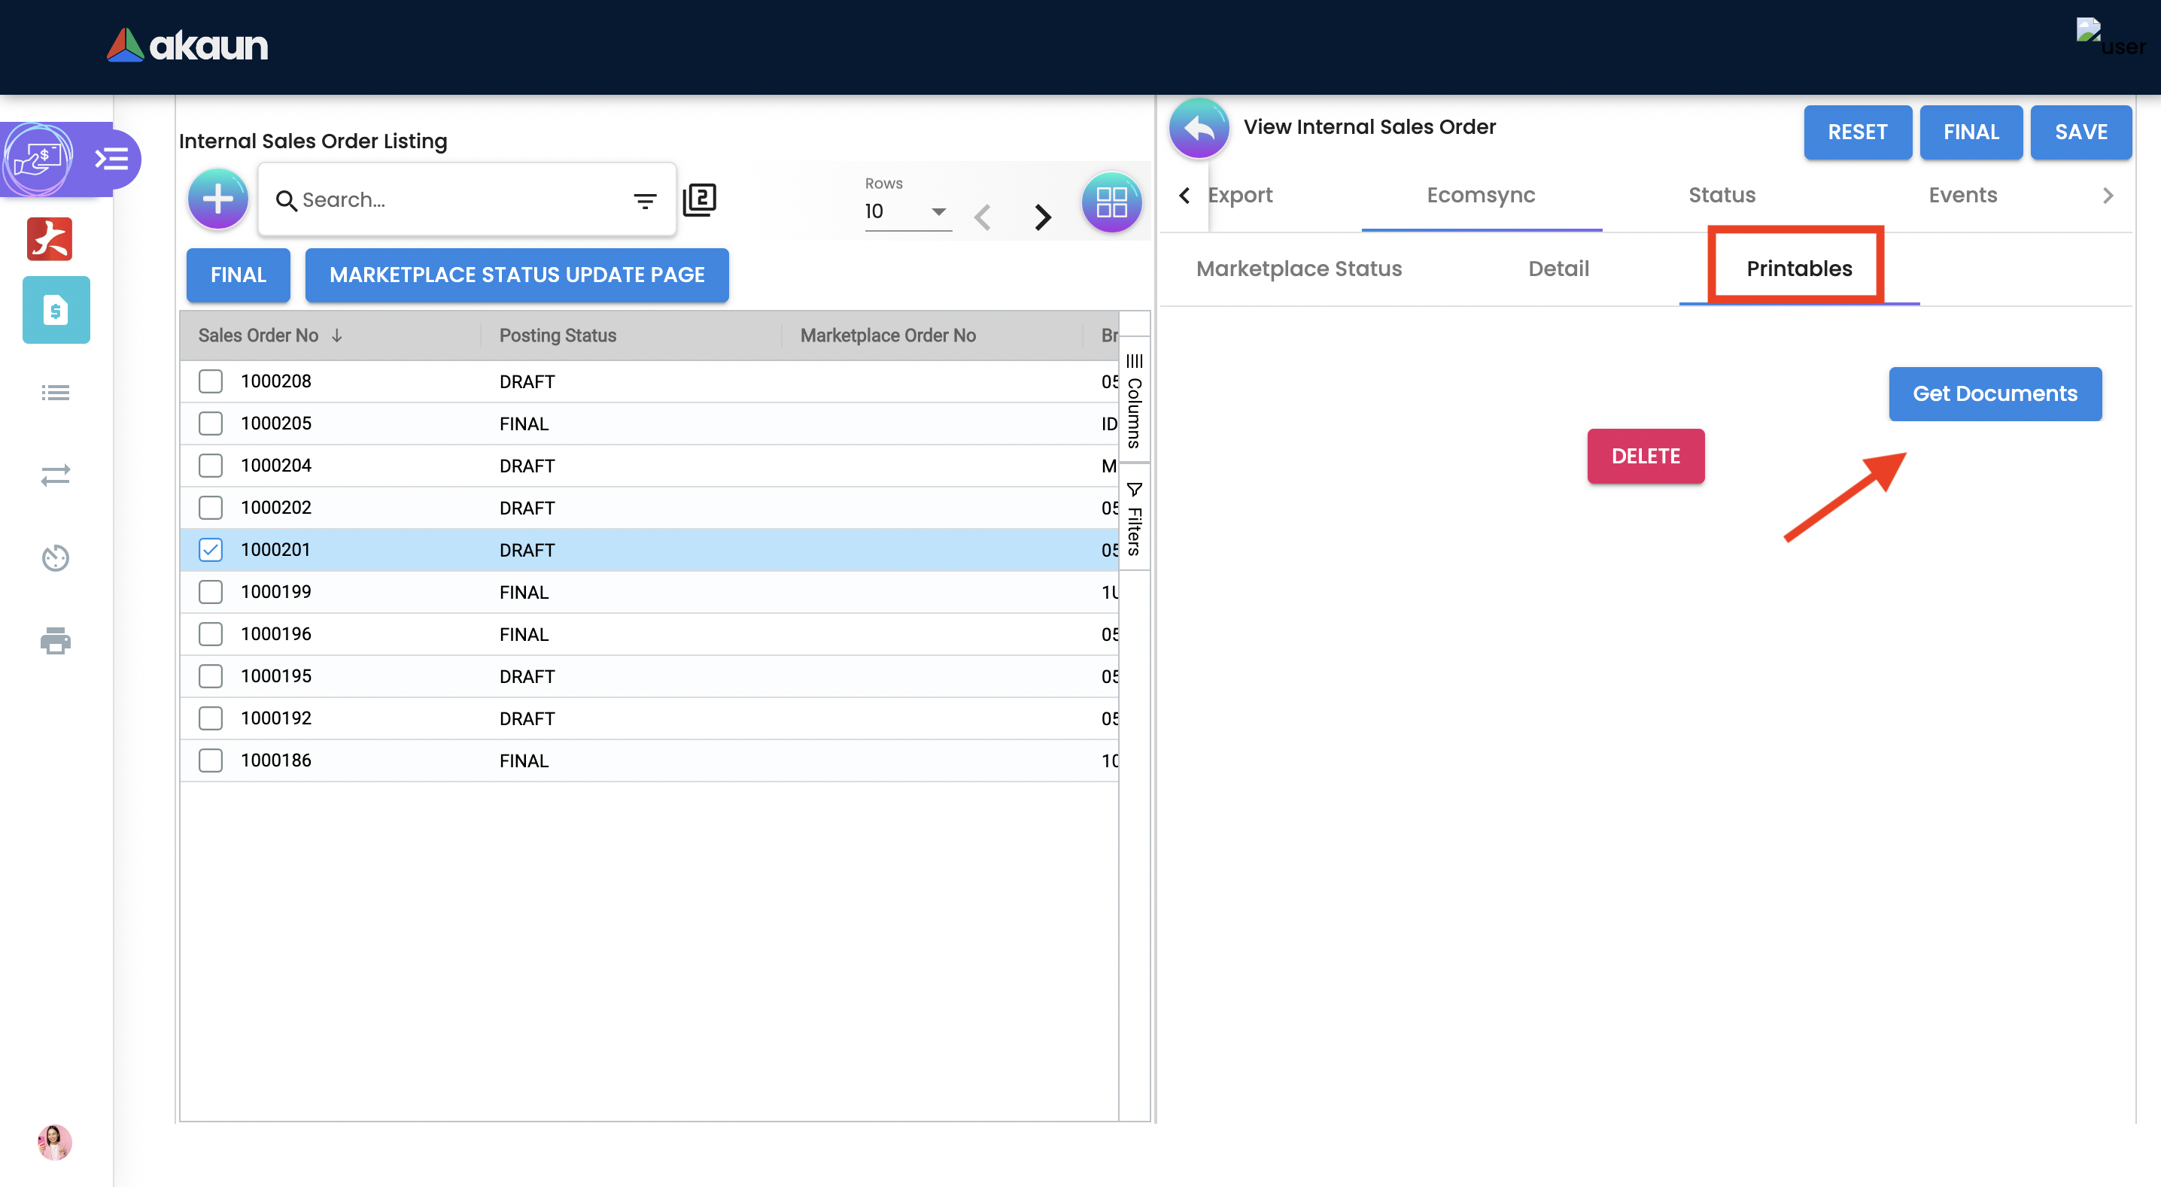Check the checkbox for order 1000208

[x=211, y=381]
